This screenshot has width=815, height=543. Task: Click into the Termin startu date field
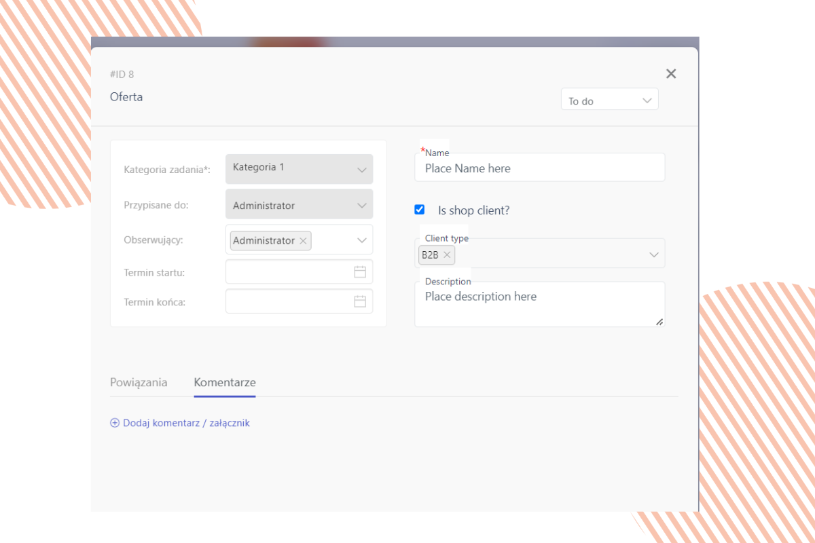pyautogui.click(x=299, y=271)
